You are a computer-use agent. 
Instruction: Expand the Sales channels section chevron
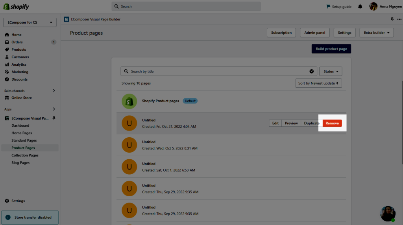[x=54, y=90]
